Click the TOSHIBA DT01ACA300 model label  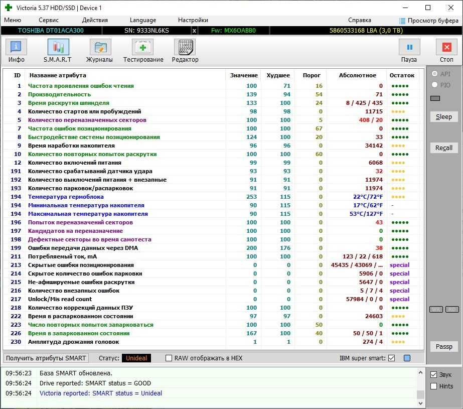51,31
